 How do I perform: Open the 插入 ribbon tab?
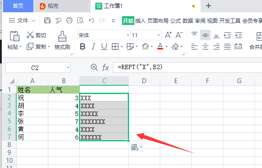pyautogui.click(x=140, y=21)
